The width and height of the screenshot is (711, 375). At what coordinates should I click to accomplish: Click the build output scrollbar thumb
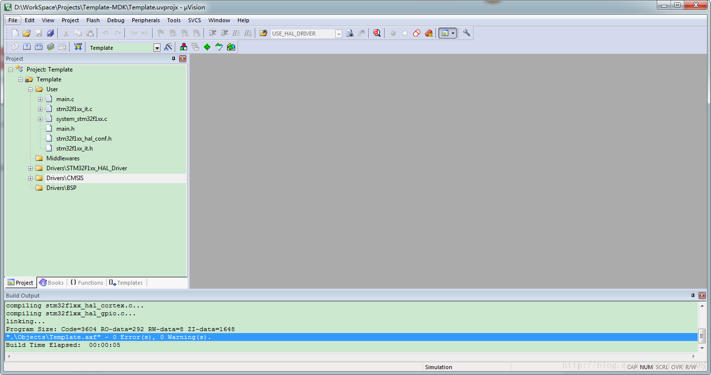coord(702,336)
